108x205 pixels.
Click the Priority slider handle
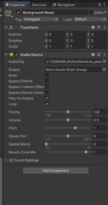(x=68, y=112)
